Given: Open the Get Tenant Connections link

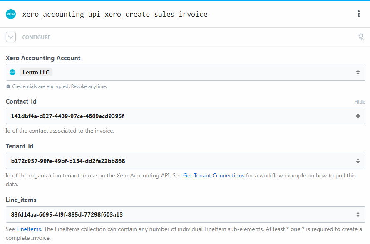Looking at the screenshot, I should point(214,176).
